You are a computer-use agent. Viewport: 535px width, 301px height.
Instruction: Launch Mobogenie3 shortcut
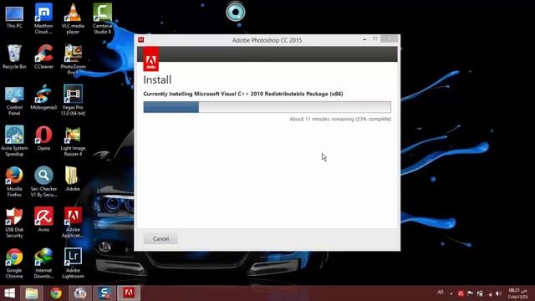[43, 98]
